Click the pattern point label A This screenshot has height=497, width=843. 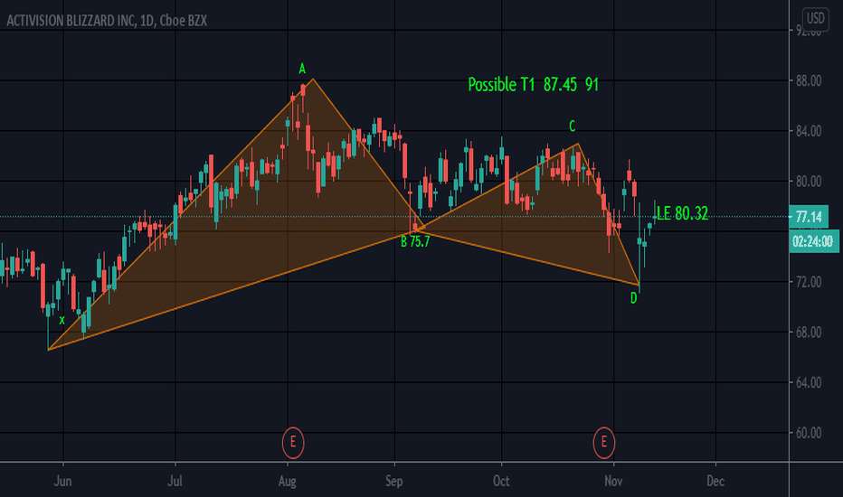click(302, 69)
